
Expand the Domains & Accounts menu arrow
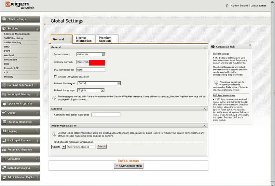(x=37, y=85)
